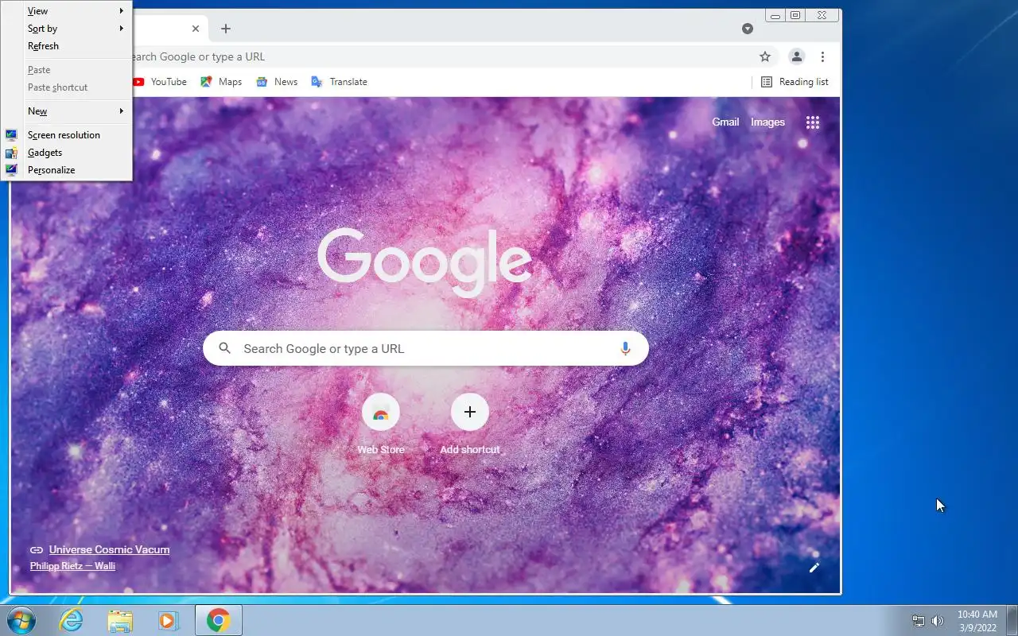1018x636 pixels.
Task: Open Windows Media Player from taskbar
Action: click(169, 620)
